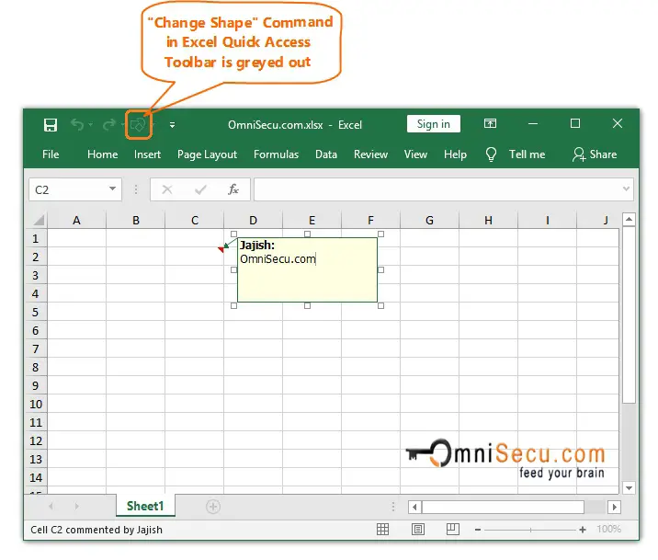This screenshot has height=560, width=658.
Task: Switch to the Review ribbon tab
Action: coord(370,154)
